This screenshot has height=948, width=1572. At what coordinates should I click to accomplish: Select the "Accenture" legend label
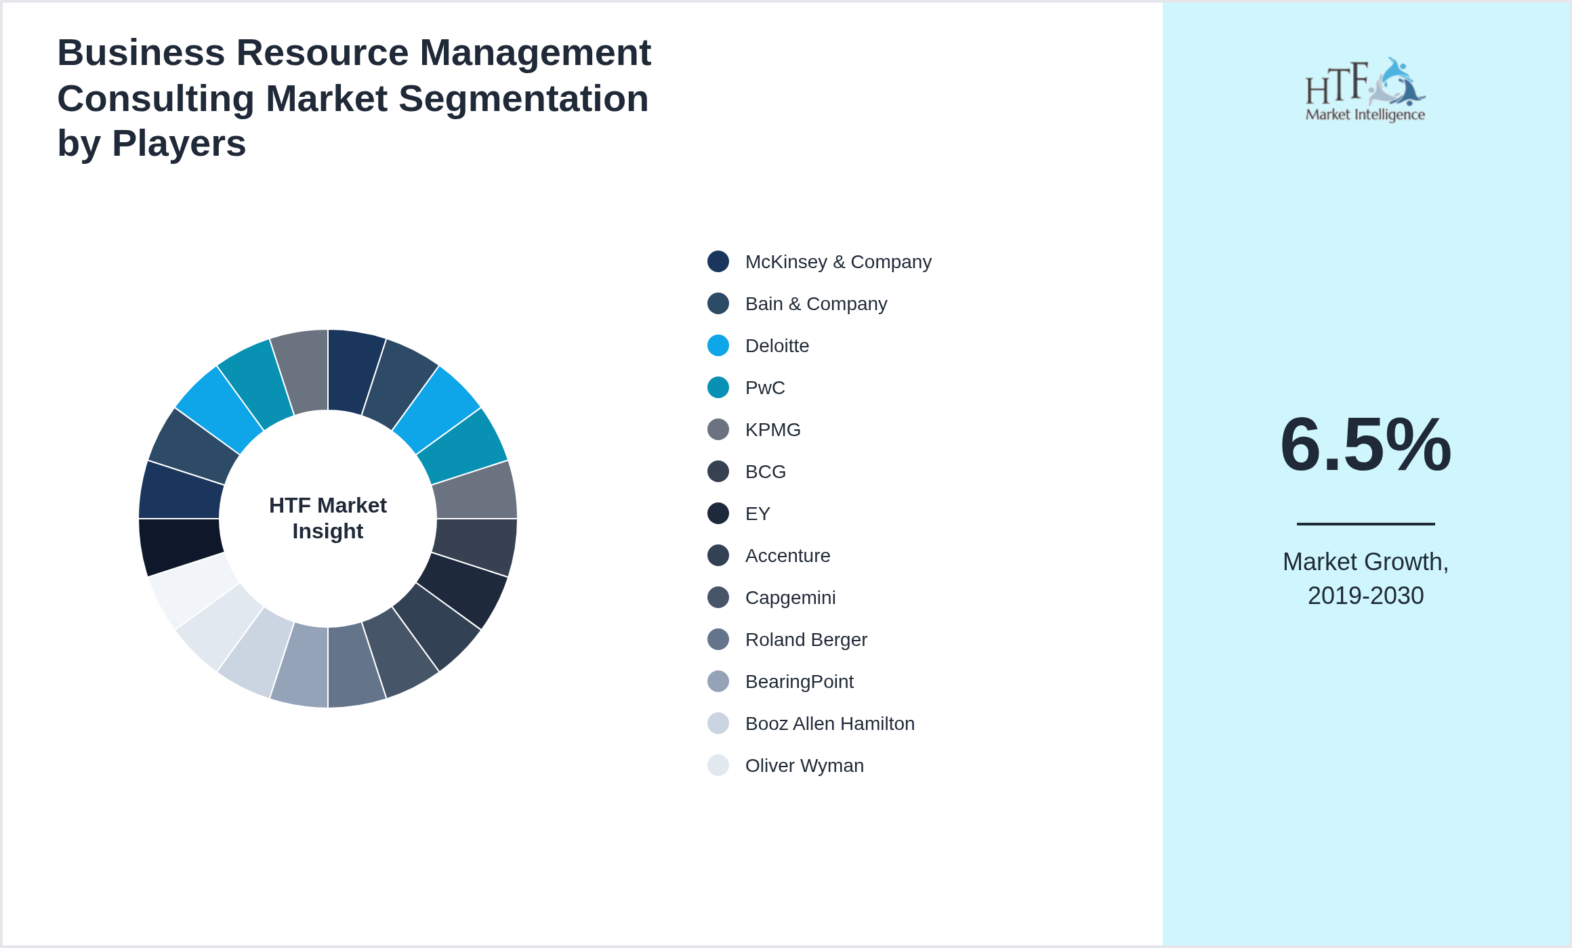coord(787,556)
